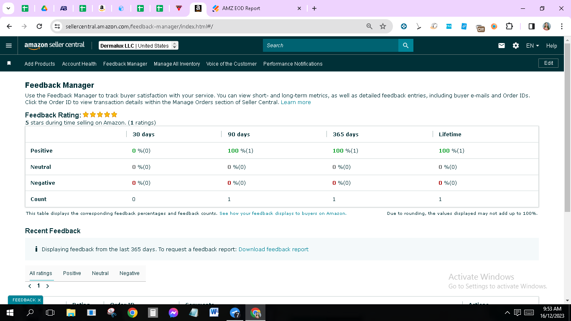
Task: Open the FEEDBACK floating widget
Action: point(24,300)
